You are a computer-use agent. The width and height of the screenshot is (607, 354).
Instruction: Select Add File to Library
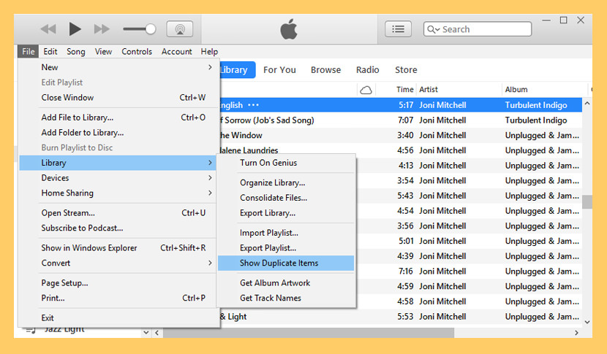[x=118, y=118]
